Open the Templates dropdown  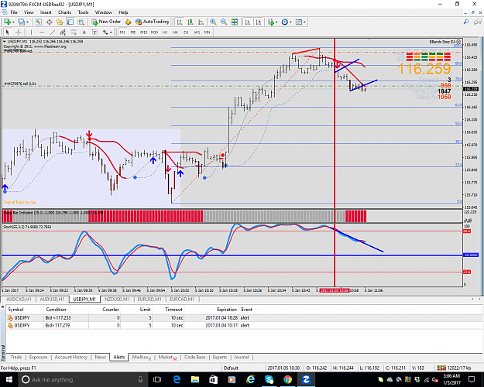[x=300, y=22]
